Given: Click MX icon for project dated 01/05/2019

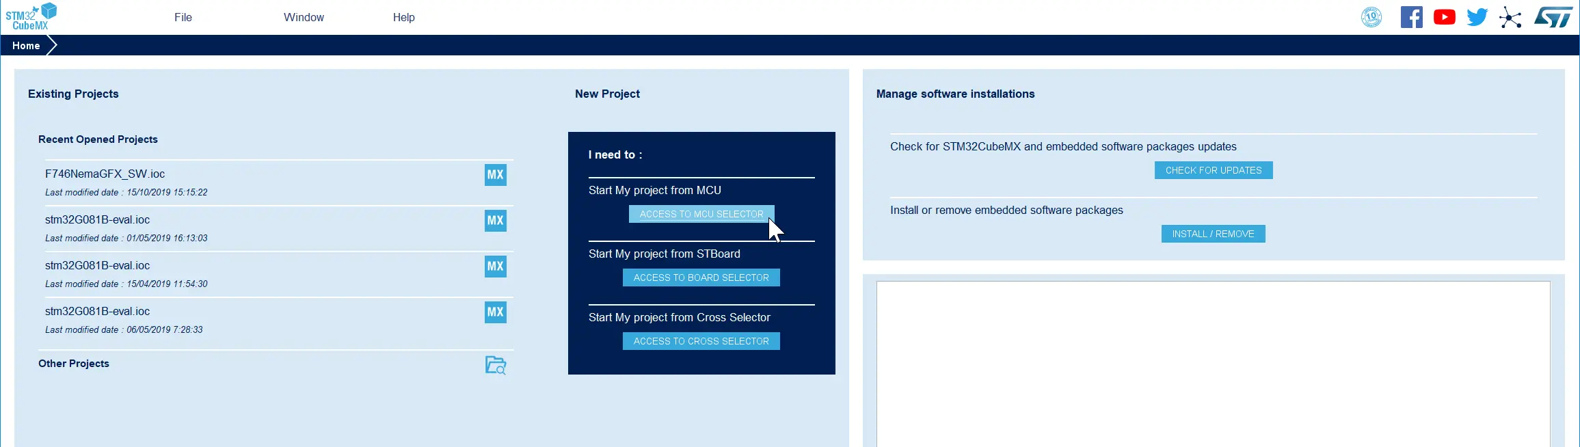Looking at the screenshot, I should pyautogui.click(x=495, y=221).
